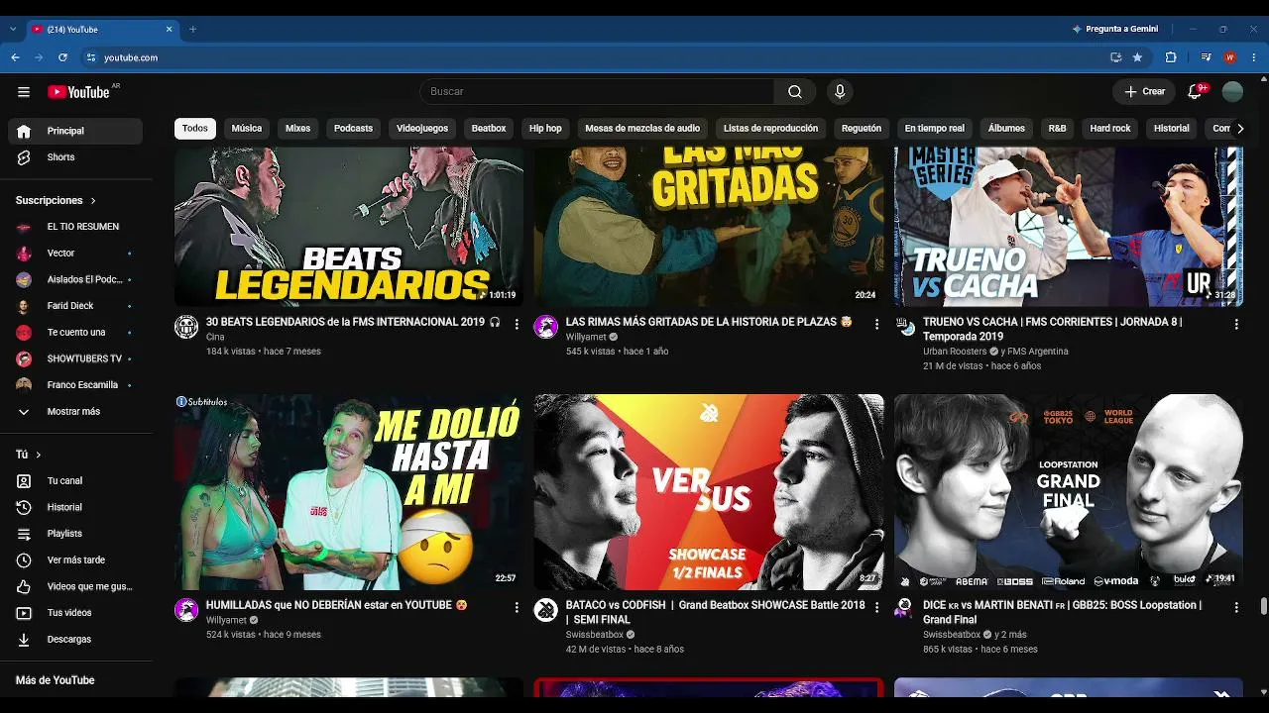1269x713 pixels.
Task: Open the Willyamet channel link under HUMILLADAS
Action: [x=226, y=620]
